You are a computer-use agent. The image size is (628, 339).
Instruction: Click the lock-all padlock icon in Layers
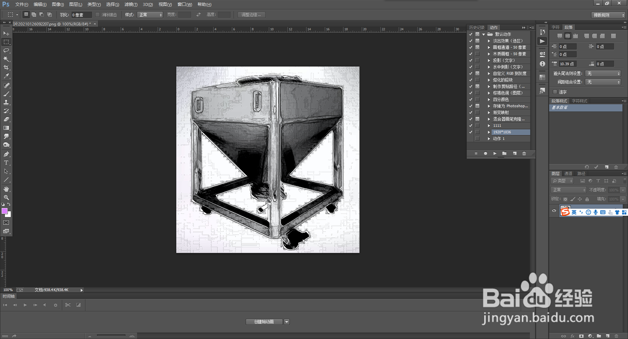(x=587, y=199)
